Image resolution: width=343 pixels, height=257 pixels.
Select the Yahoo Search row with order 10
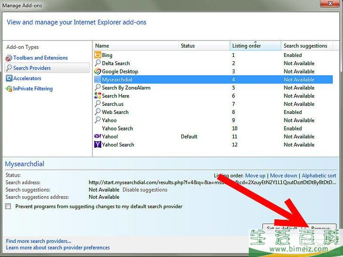(x=213, y=128)
